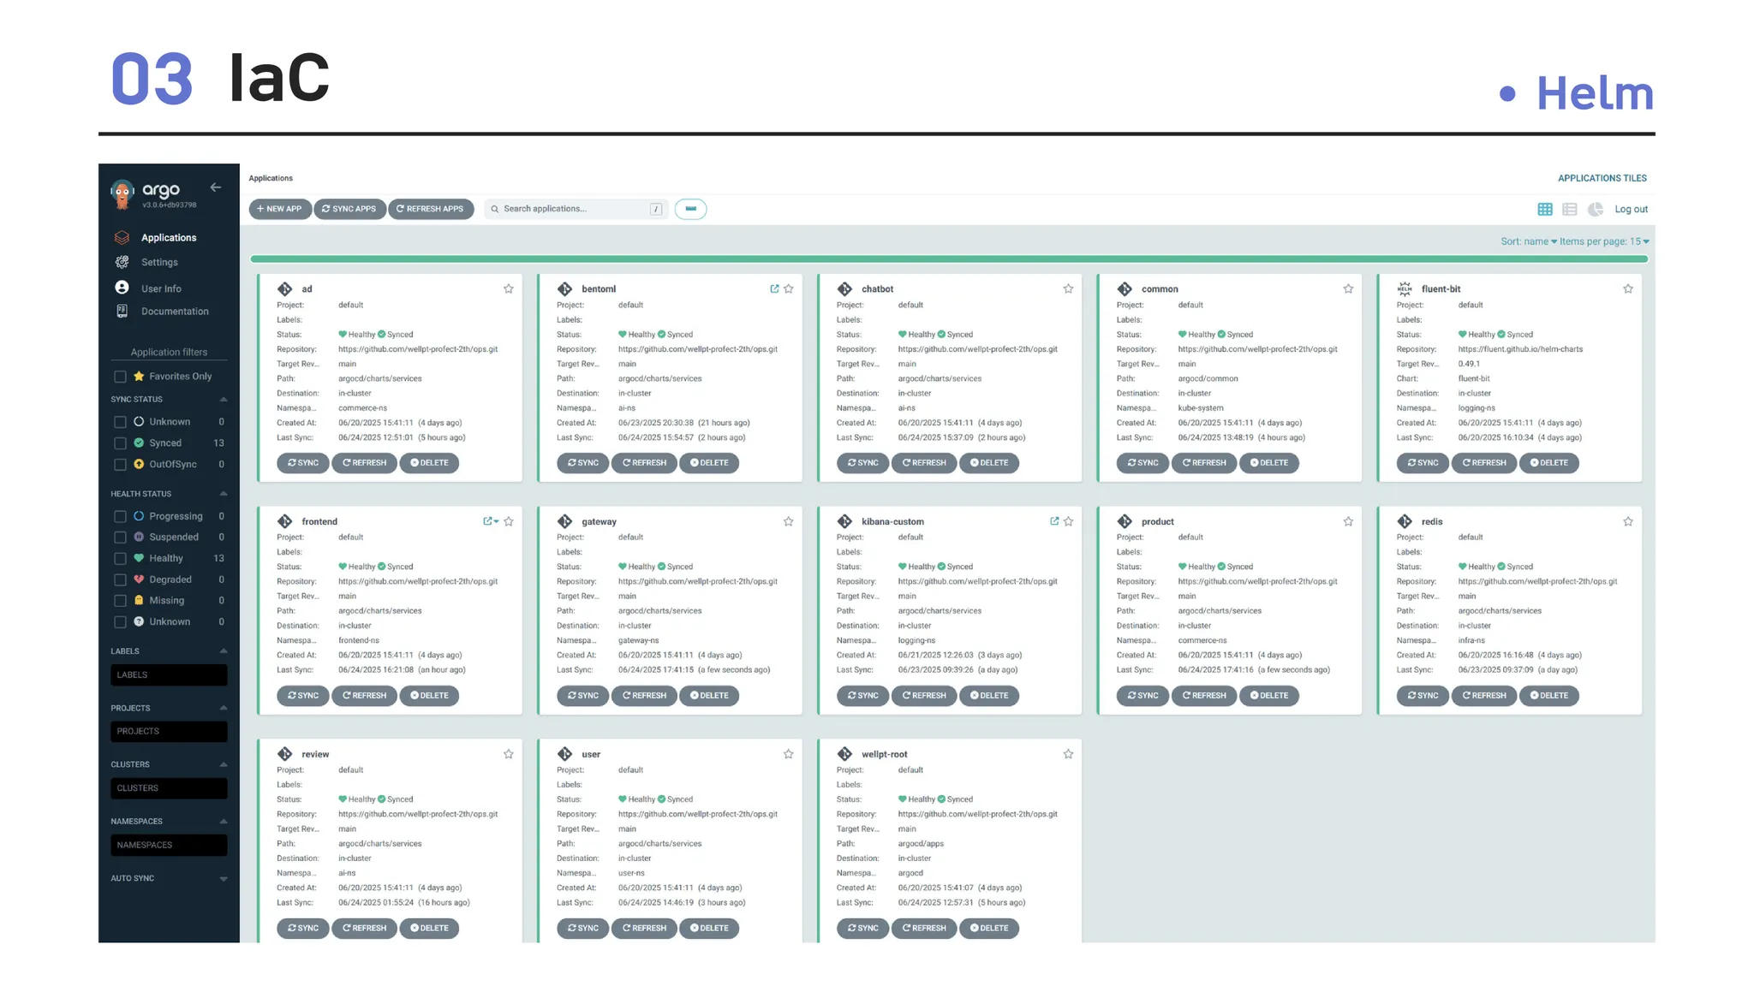Check the Synced filter checkbox
Image resolution: width=1754 pixels, height=986 pixels.
point(120,443)
